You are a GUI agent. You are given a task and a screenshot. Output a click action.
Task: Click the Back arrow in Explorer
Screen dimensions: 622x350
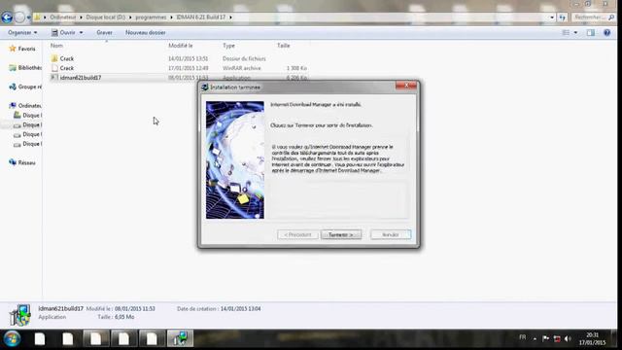pyautogui.click(x=7, y=17)
